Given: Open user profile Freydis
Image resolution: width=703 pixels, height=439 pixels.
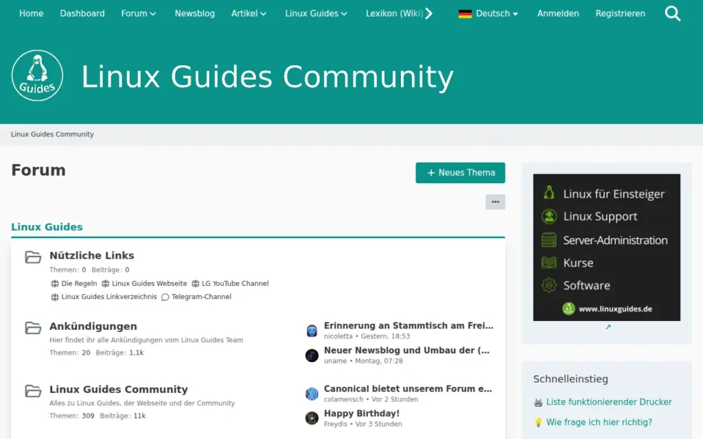Looking at the screenshot, I should [335, 424].
